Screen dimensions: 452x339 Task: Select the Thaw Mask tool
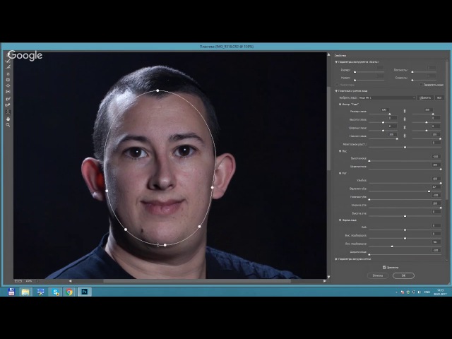click(8, 105)
